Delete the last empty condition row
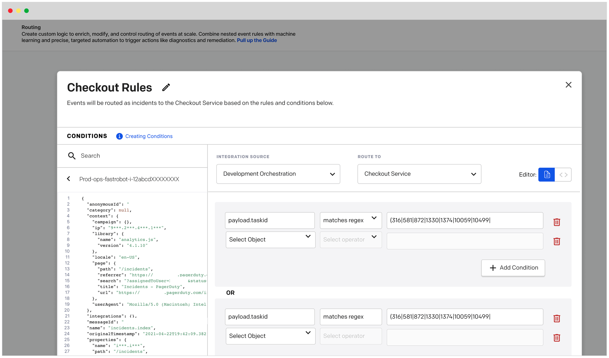Screen dimensions: 609x358 click(557, 338)
